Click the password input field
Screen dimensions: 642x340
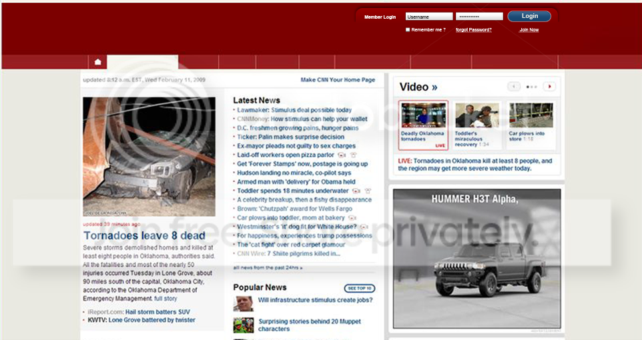[x=479, y=17]
